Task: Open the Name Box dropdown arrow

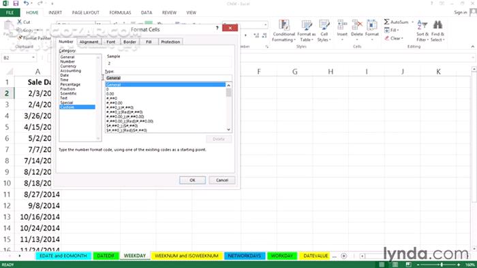Action: pyautogui.click(x=33, y=58)
